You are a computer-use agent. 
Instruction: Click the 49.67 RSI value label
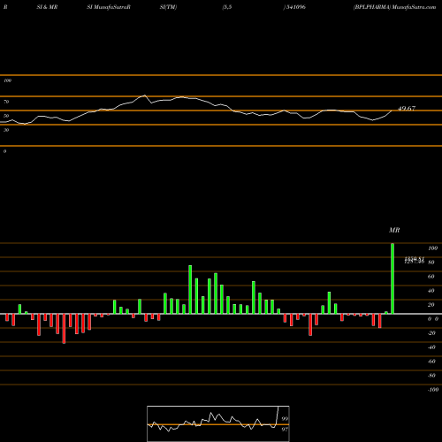[x=407, y=108]
